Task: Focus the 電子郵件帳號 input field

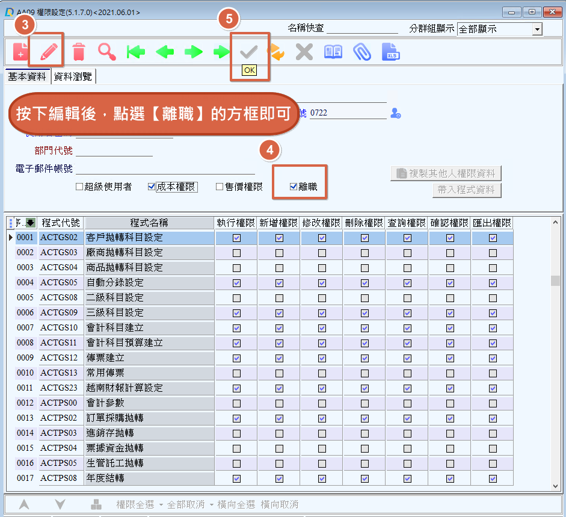Action: (x=165, y=169)
